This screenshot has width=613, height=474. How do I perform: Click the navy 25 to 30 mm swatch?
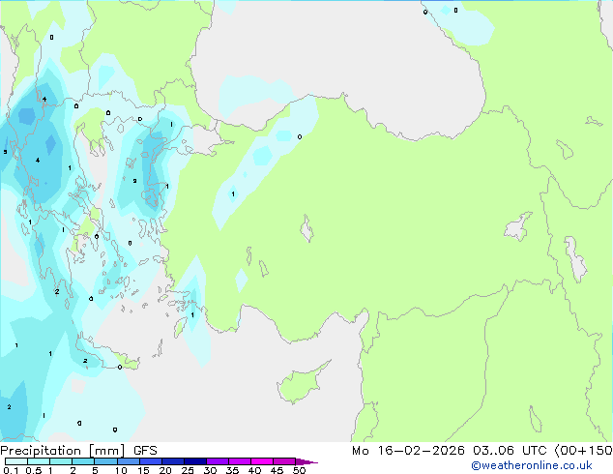coord(194,461)
